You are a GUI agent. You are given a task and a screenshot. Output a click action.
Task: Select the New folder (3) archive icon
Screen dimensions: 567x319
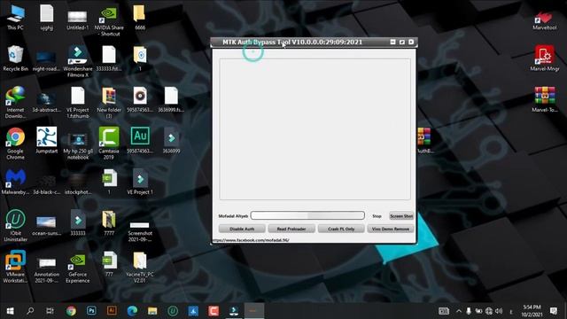pyautogui.click(x=109, y=103)
